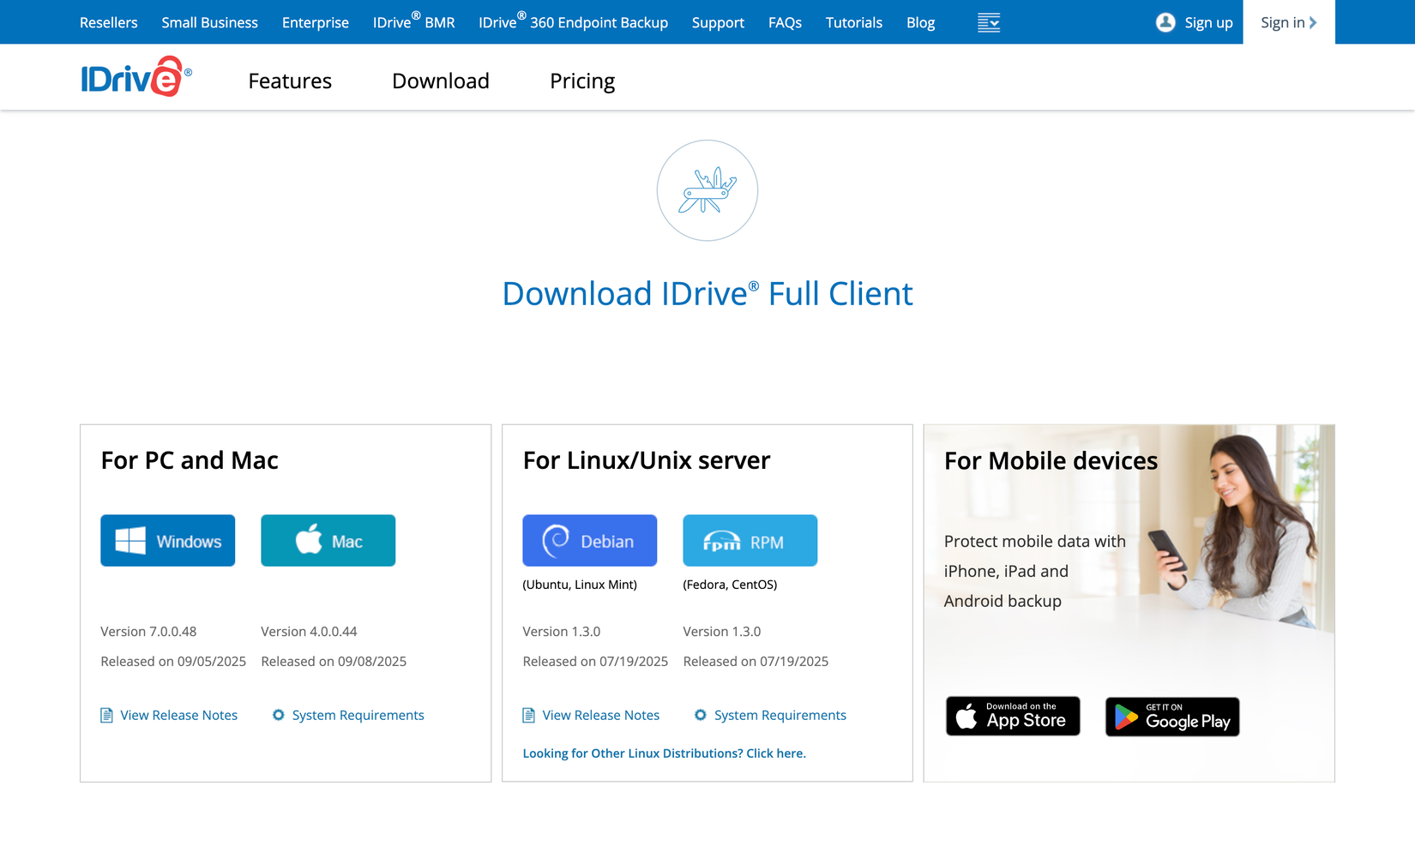Go to FAQs
The height and width of the screenshot is (846, 1415).
[785, 23]
